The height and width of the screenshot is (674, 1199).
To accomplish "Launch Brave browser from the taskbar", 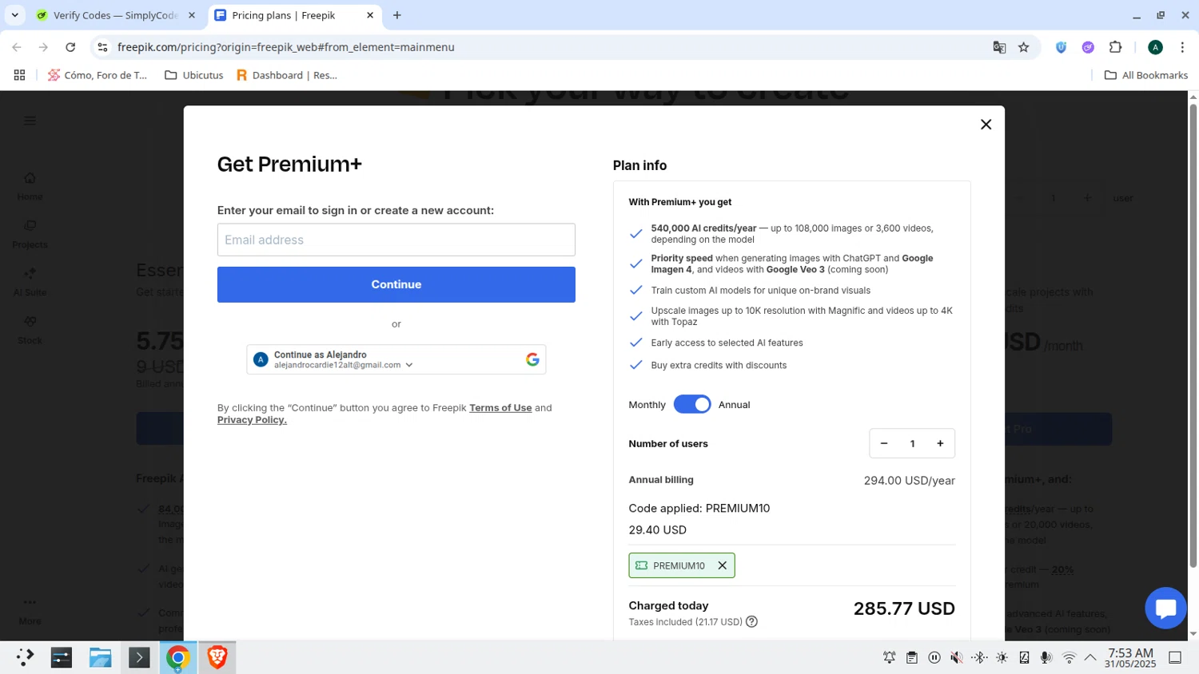I will [x=217, y=657].
